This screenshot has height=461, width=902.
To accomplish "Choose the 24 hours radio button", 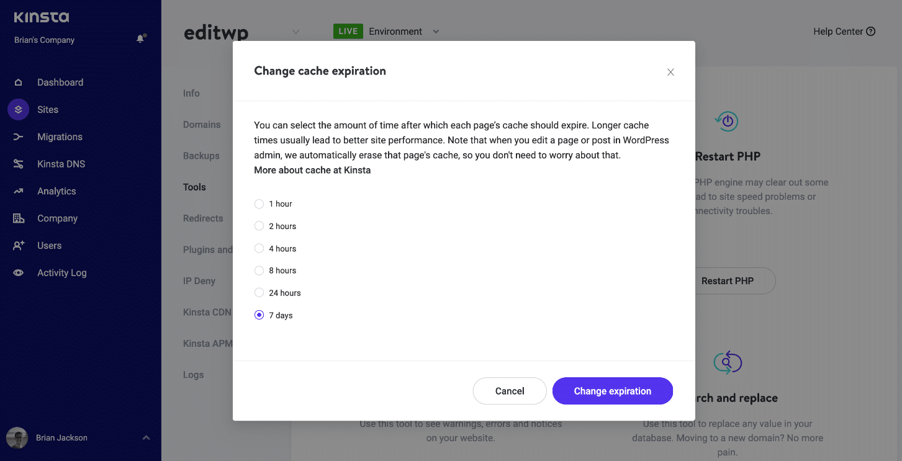I will (x=259, y=293).
